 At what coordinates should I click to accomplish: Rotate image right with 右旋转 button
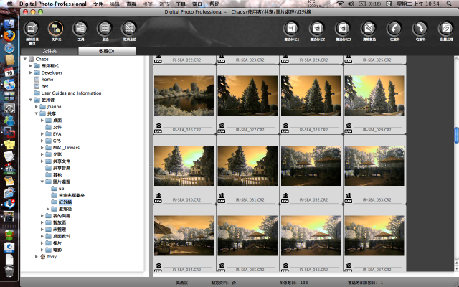click(420, 29)
